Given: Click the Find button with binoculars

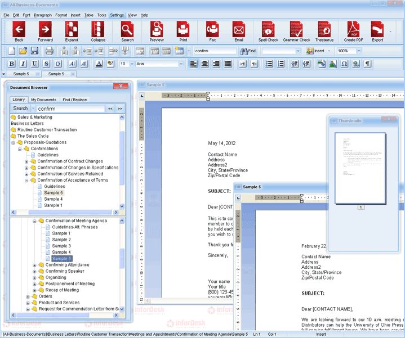Looking at the screenshot, I should pos(248,51).
